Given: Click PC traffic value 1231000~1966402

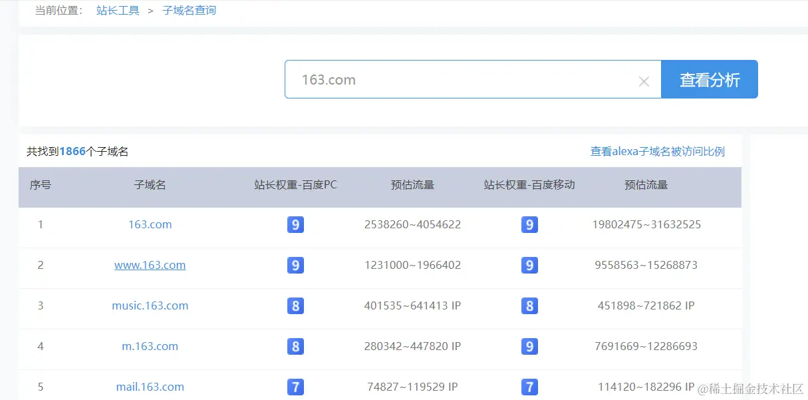Looking at the screenshot, I should [x=413, y=265].
